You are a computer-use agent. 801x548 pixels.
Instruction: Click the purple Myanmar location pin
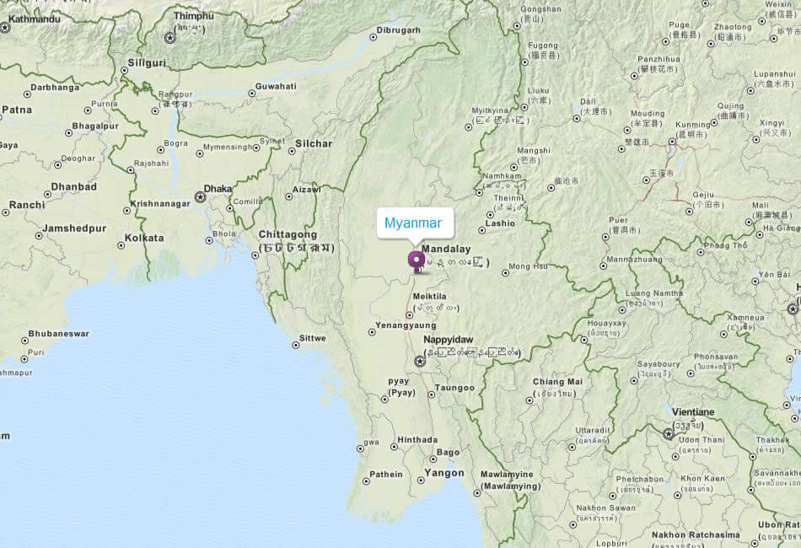(417, 261)
